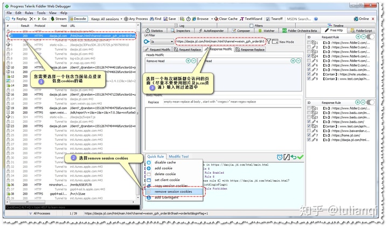Click the minus button for Remove Head
This screenshot has height=228, width=388.
tap(194, 61)
